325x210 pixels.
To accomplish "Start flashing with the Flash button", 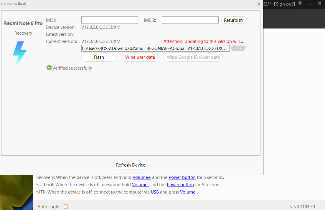I will pyautogui.click(x=99, y=57).
